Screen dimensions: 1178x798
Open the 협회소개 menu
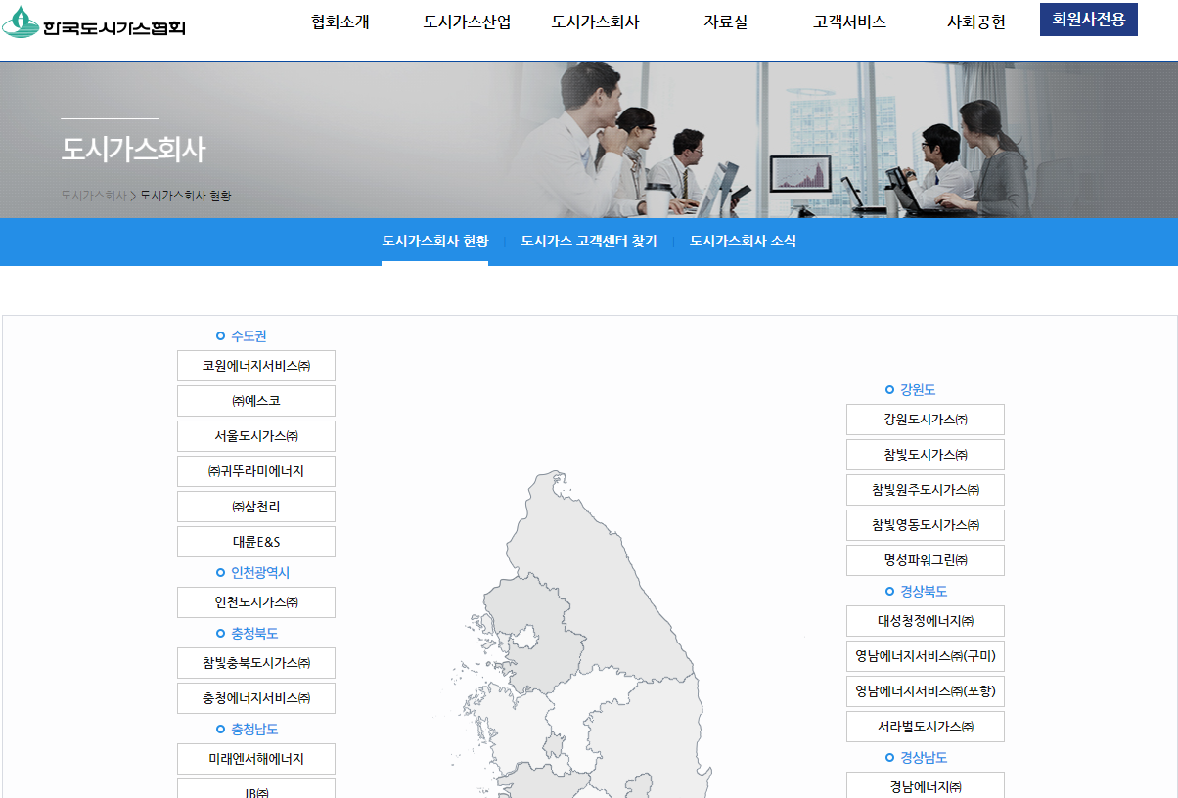[x=340, y=22]
